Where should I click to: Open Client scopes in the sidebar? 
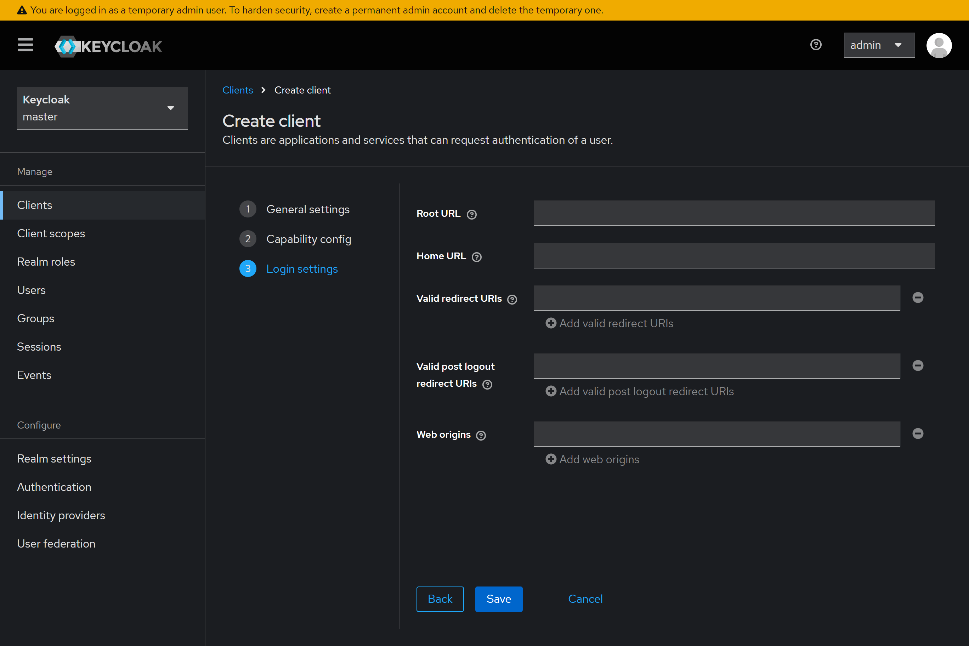click(x=103, y=234)
